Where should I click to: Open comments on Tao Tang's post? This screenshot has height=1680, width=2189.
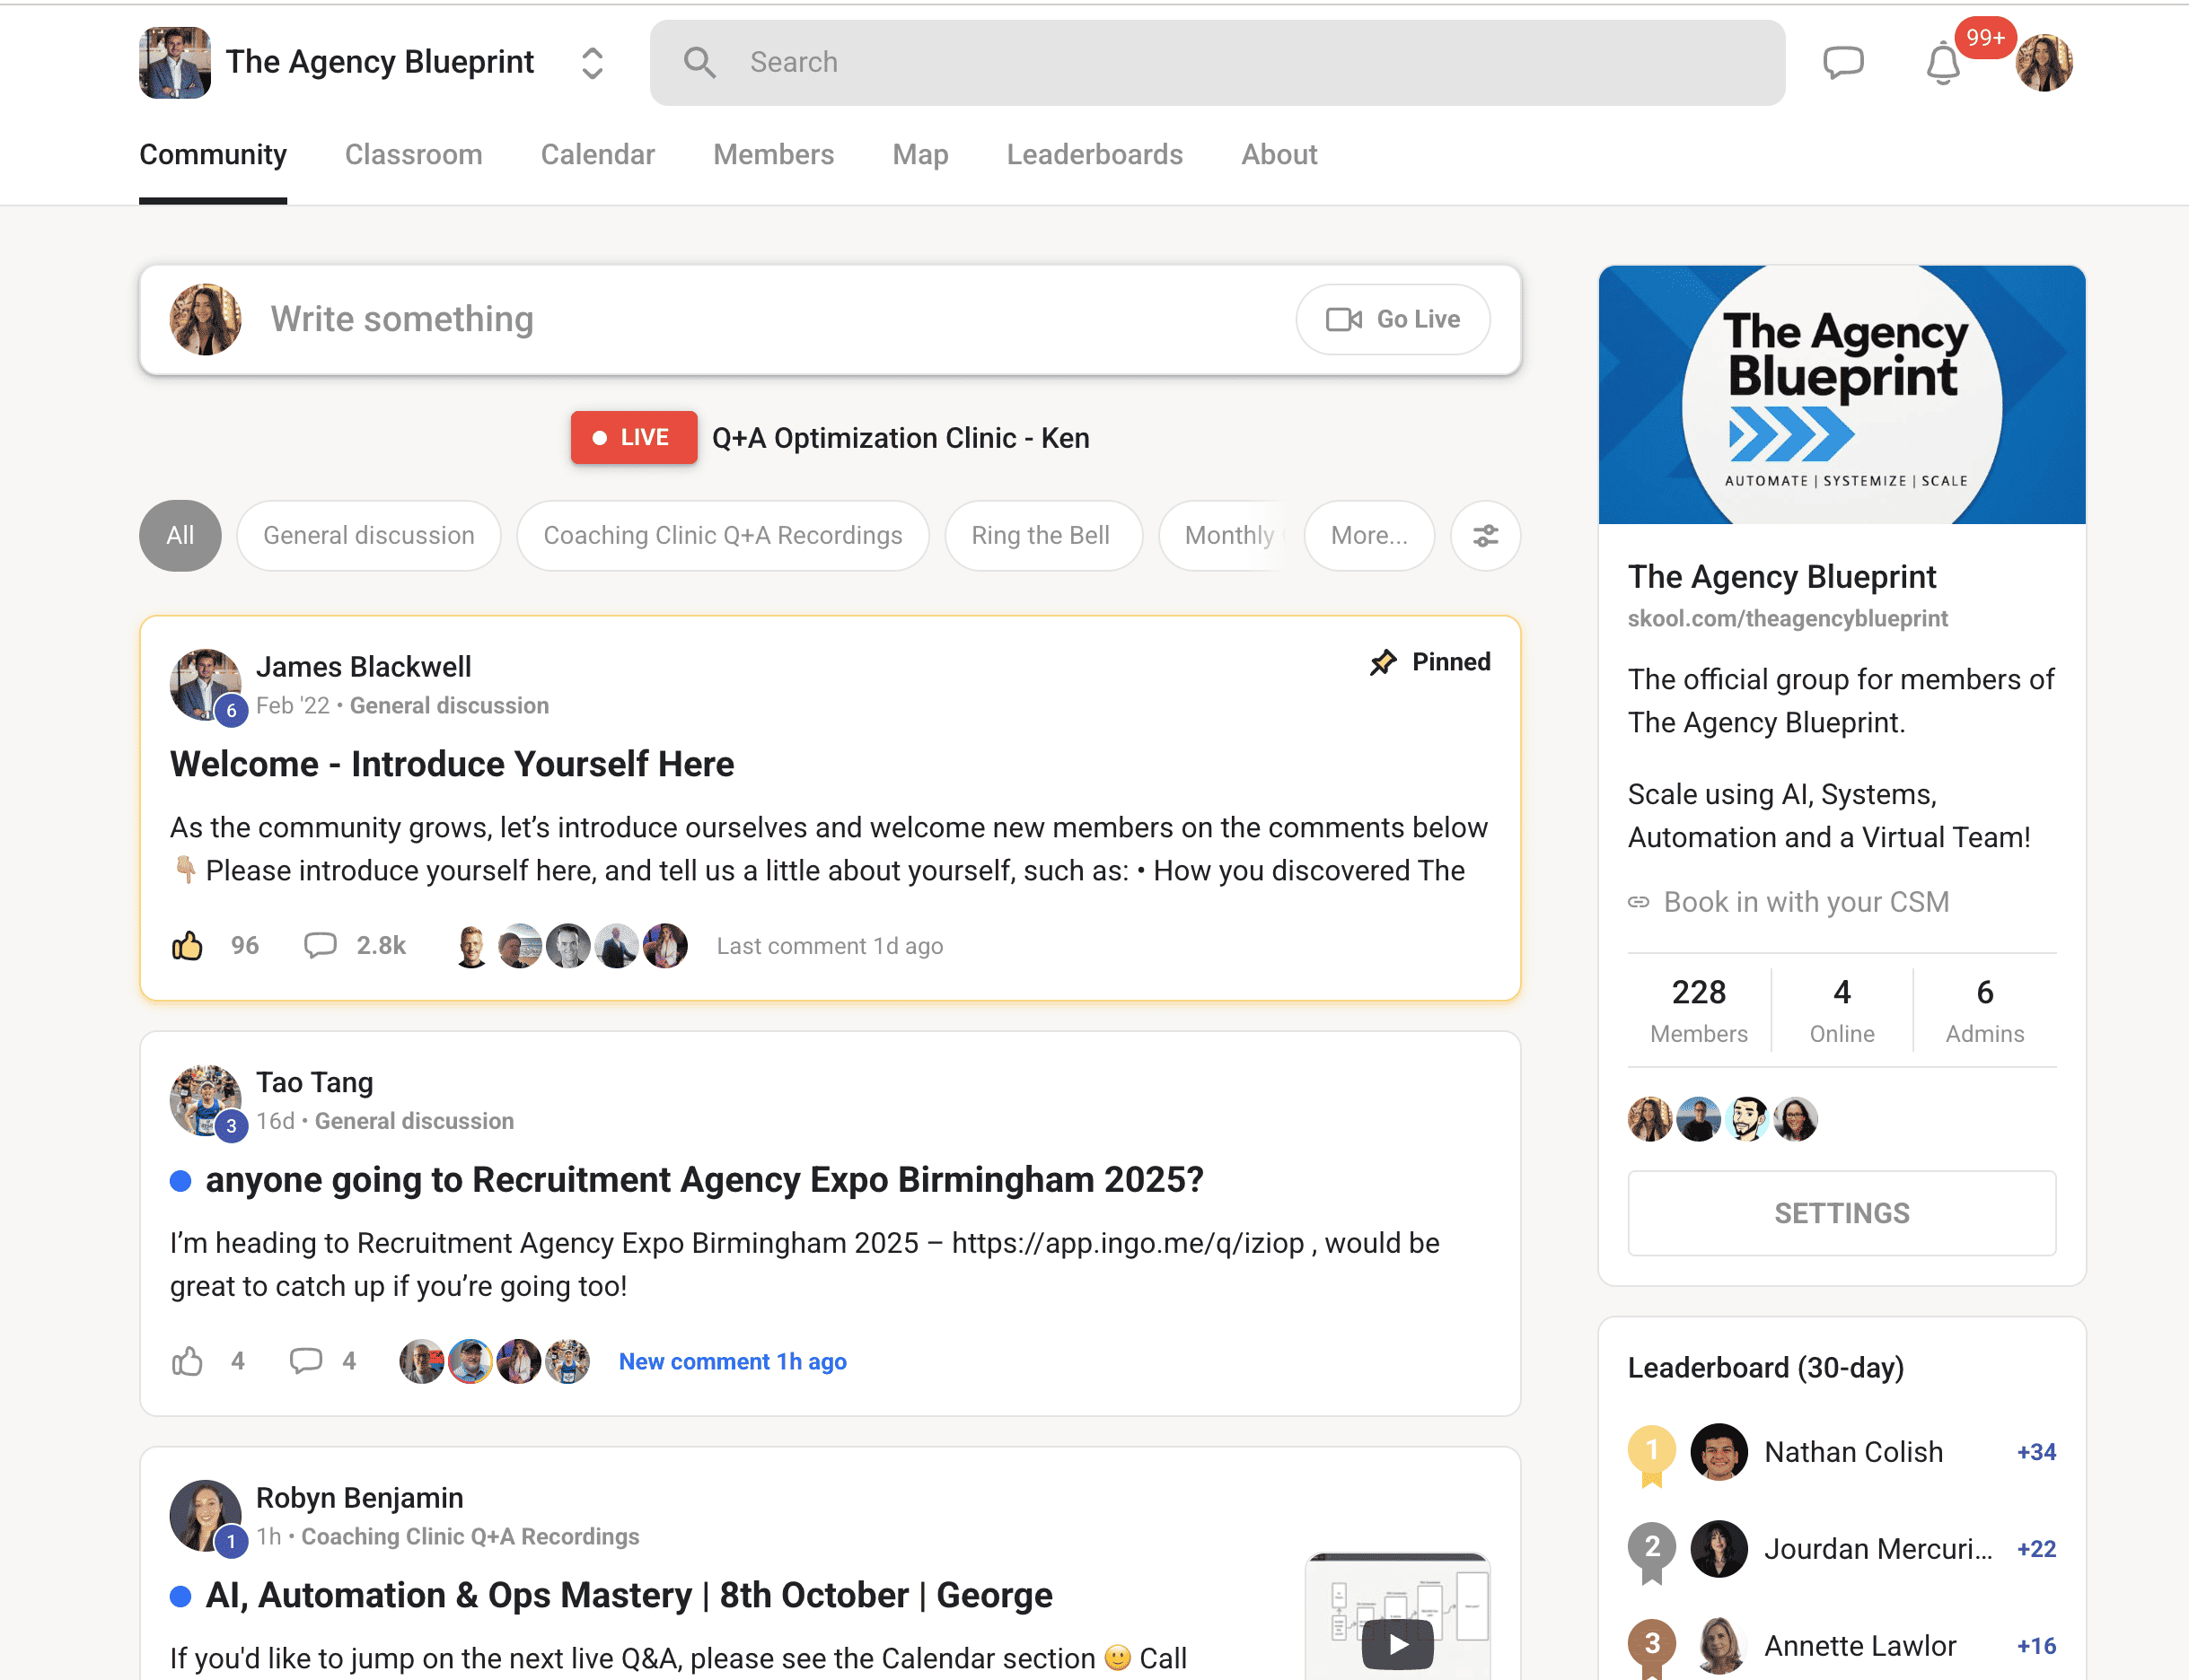click(x=306, y=1360)
